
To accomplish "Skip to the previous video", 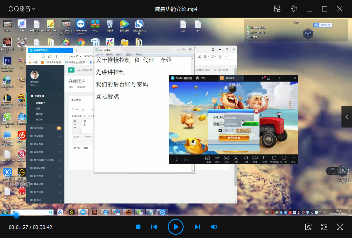I will click(154, 227).
